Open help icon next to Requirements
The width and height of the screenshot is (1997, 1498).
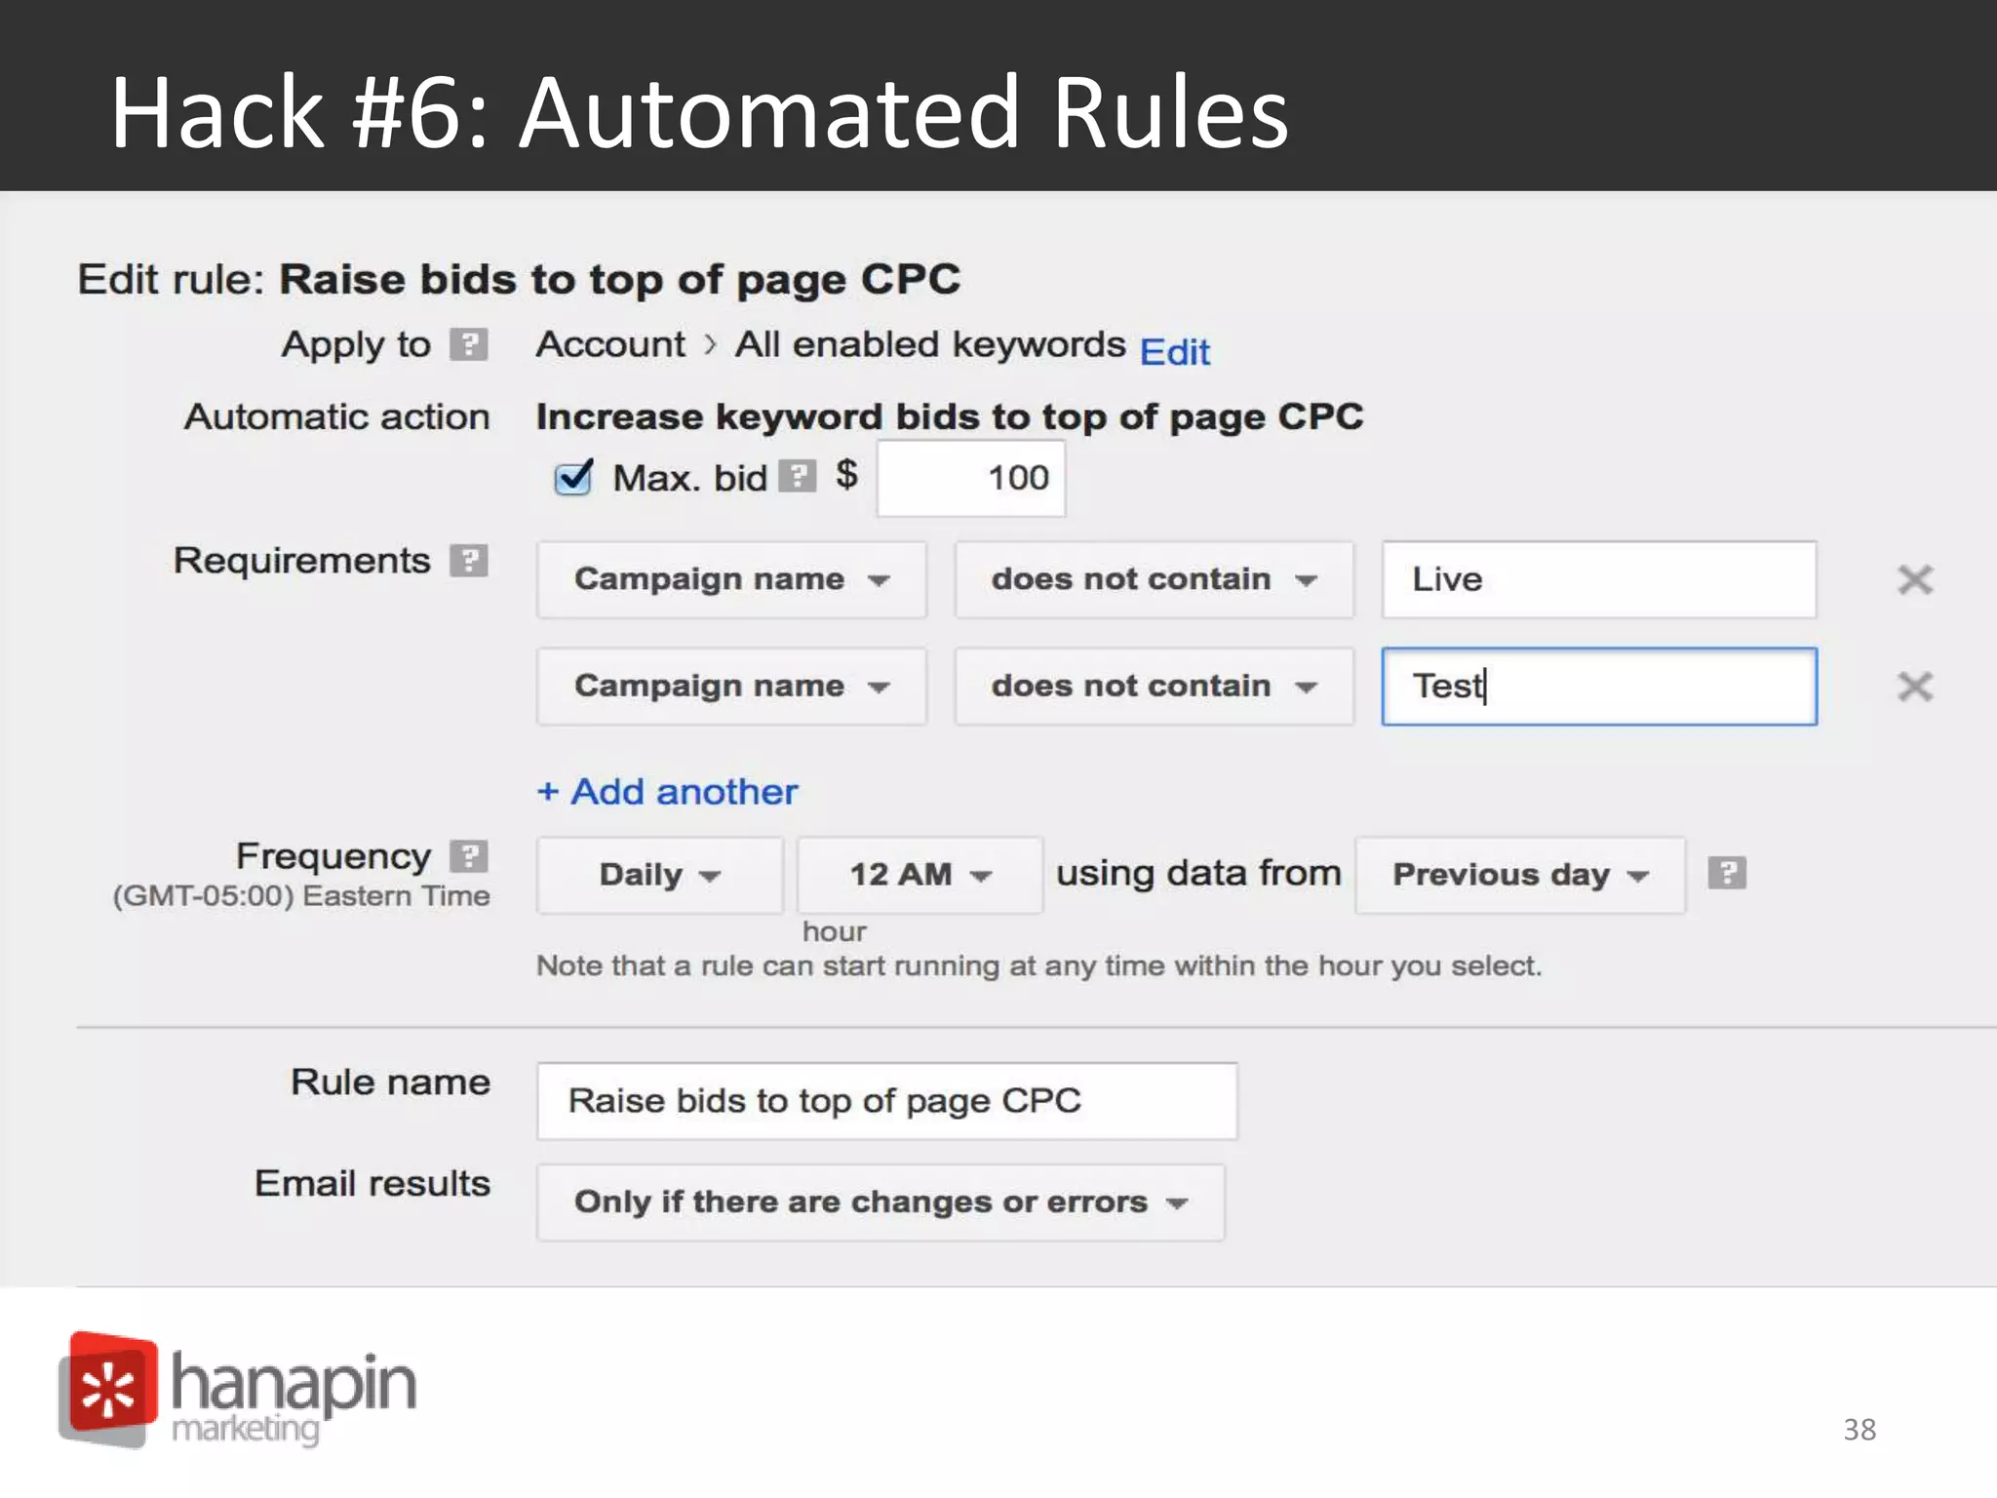[468, 561]
